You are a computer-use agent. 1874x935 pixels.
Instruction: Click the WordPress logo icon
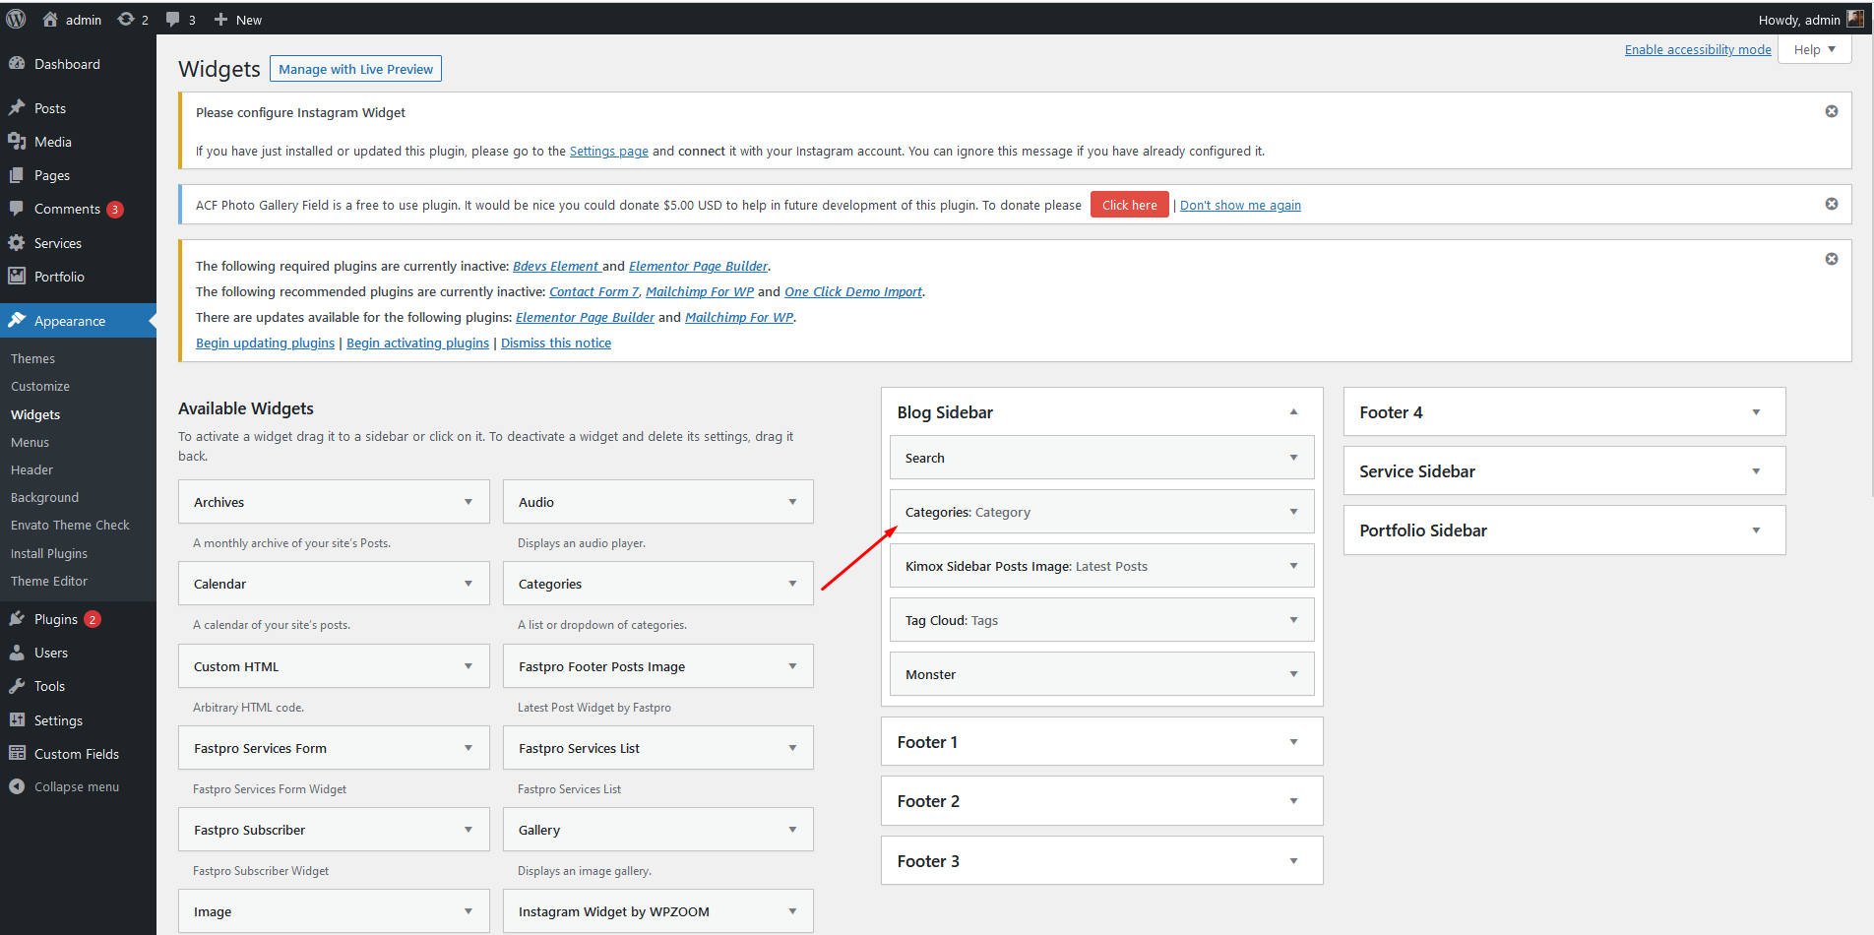coord(16,19)
